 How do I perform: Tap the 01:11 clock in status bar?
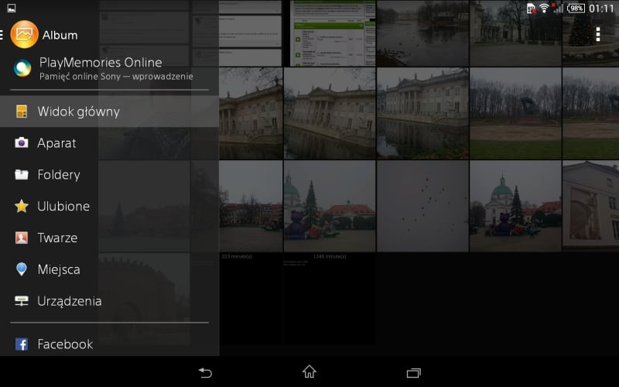(602, 9)
